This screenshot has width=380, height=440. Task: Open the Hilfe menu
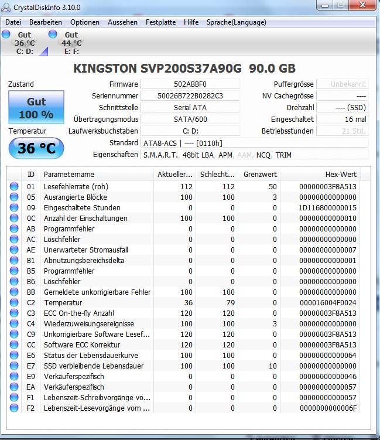tap(191, 22)
